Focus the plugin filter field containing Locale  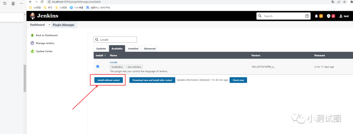[x=115, y=39]
